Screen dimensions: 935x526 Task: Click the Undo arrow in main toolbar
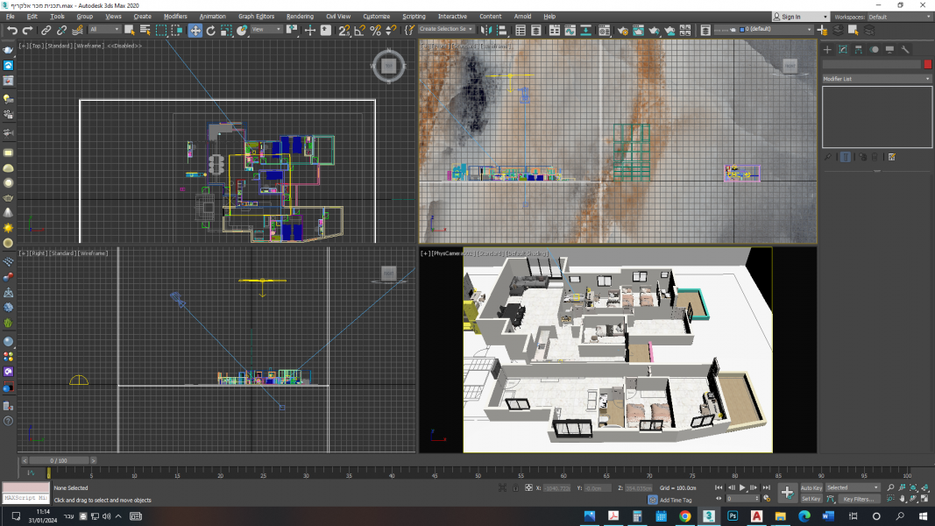11,30
